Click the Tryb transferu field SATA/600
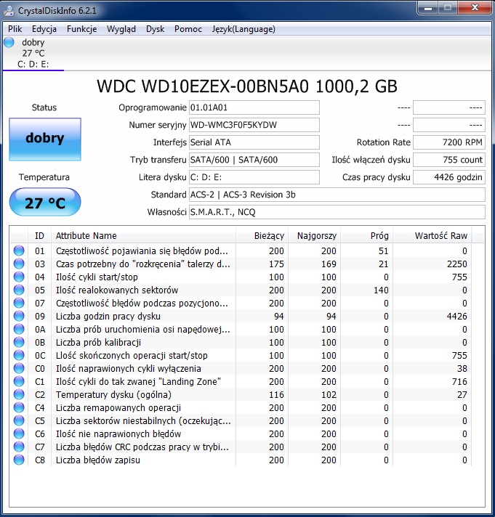This screenshot has width=495, height=517. point(254,160)
